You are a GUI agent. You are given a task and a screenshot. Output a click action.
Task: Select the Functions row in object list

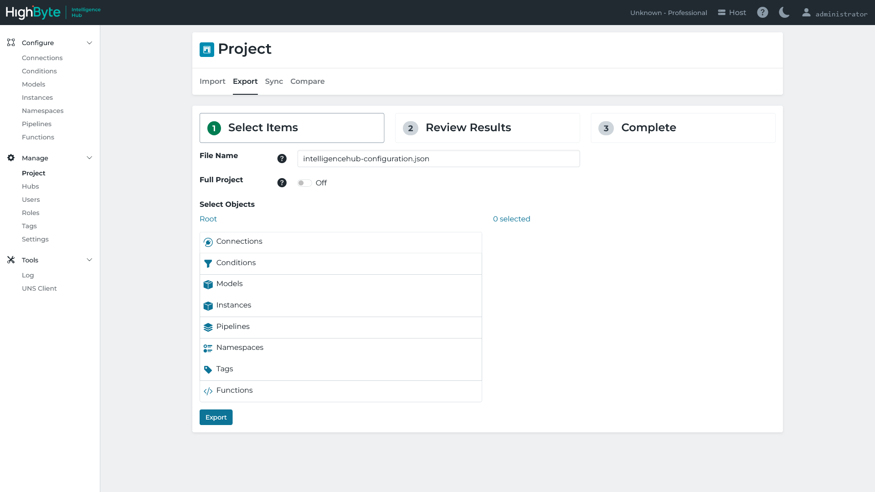pos(340,391)
